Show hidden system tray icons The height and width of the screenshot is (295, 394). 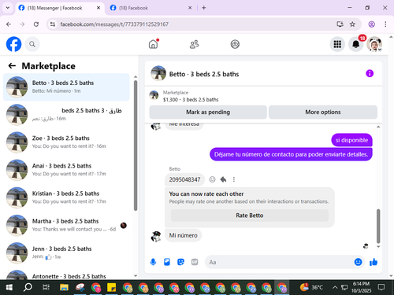pos(335,287)
